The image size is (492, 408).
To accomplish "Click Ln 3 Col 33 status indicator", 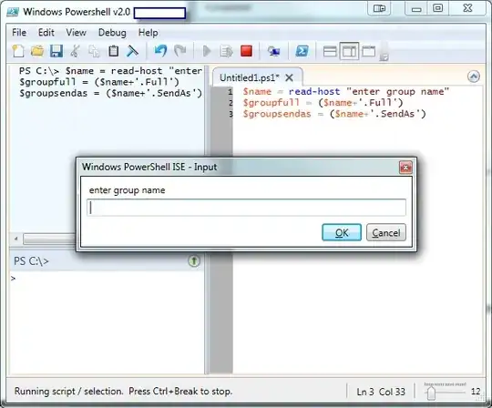I will point(381,392).
